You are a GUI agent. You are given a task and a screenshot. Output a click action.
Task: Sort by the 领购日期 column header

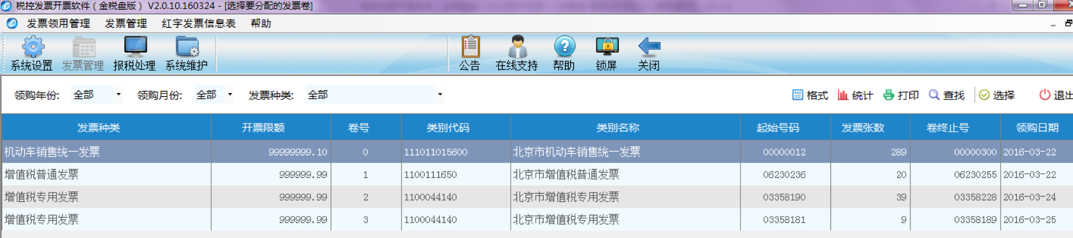pyautogui.click(x=1036, y=128)
